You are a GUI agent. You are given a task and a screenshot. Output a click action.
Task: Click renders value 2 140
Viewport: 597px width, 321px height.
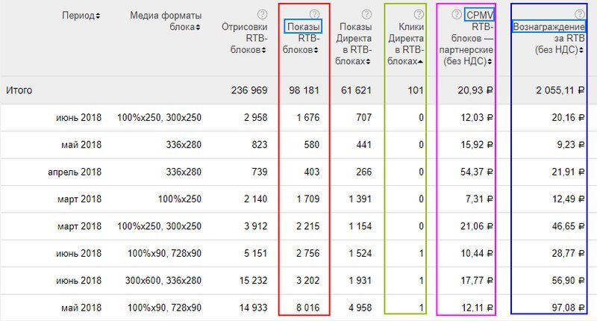tap(256, 199)
